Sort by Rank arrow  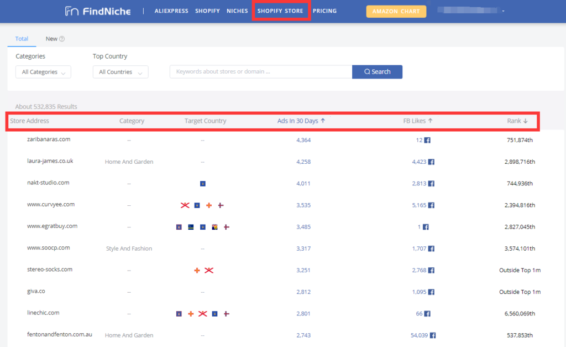(526, 121)
